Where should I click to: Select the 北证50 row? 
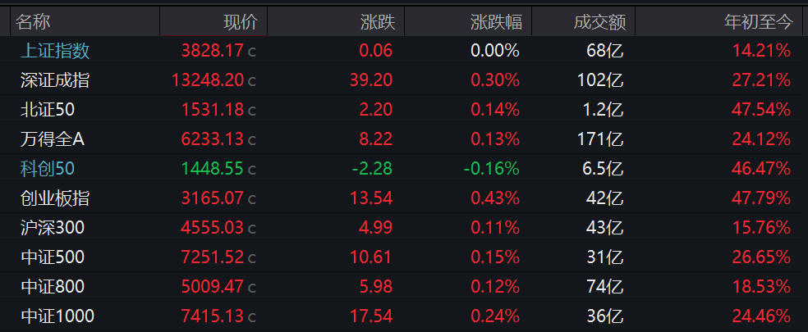[x=404, y=110]
